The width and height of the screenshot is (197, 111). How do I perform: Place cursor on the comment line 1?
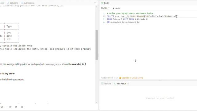130,13
